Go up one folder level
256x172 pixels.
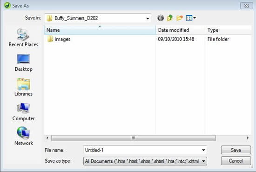click(170, 18)
